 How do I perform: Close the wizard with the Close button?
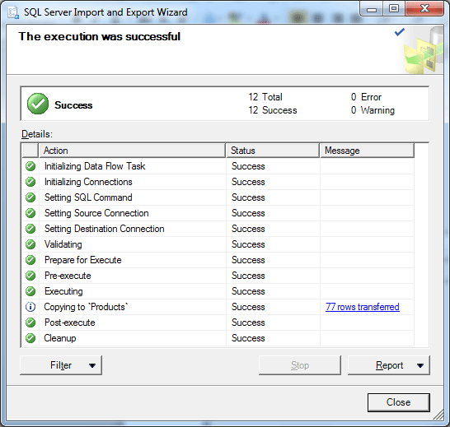[399, 402]
